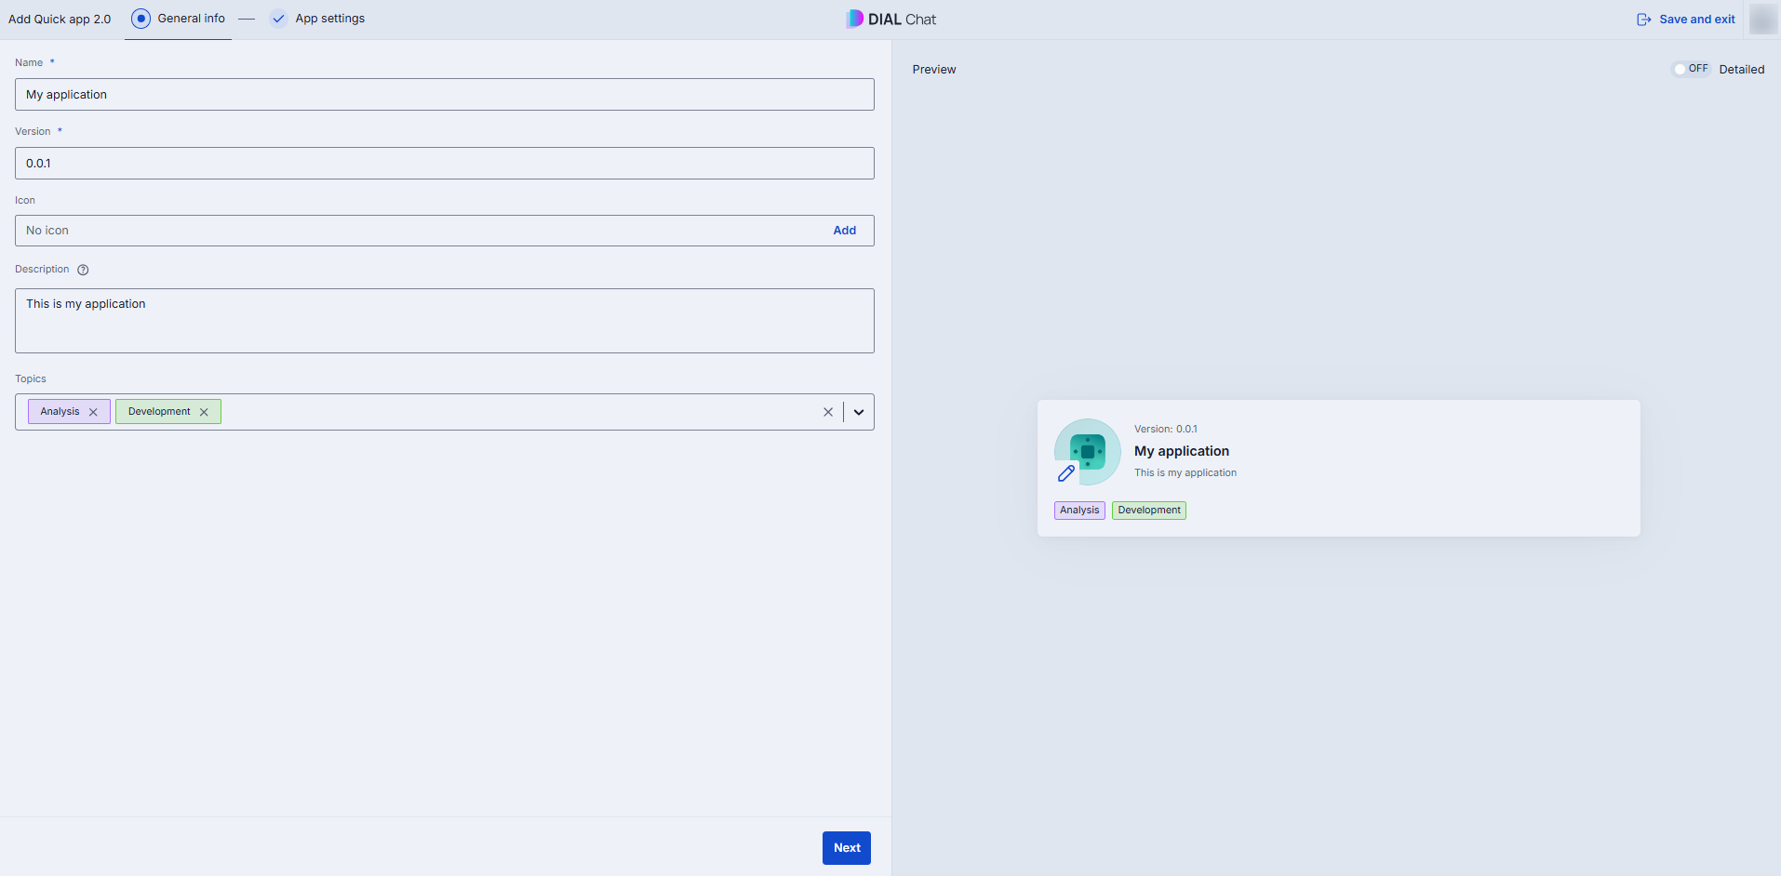Click the Save and exit icon
This screenshot has height=876, width=1781.
point(1644,20)
